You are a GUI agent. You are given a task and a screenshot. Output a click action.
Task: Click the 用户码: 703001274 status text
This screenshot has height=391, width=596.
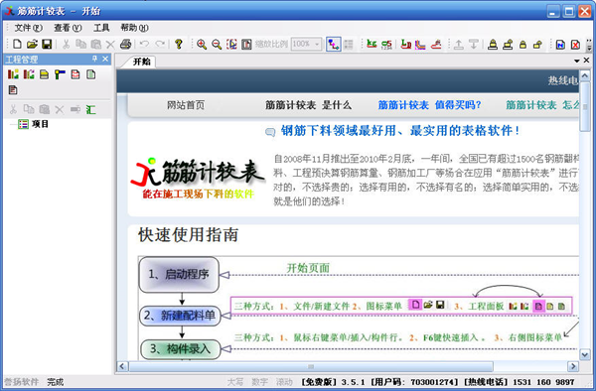pyautogui.click(x=414, y=382)
